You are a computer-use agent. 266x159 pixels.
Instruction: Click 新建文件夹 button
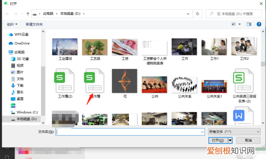34,24
